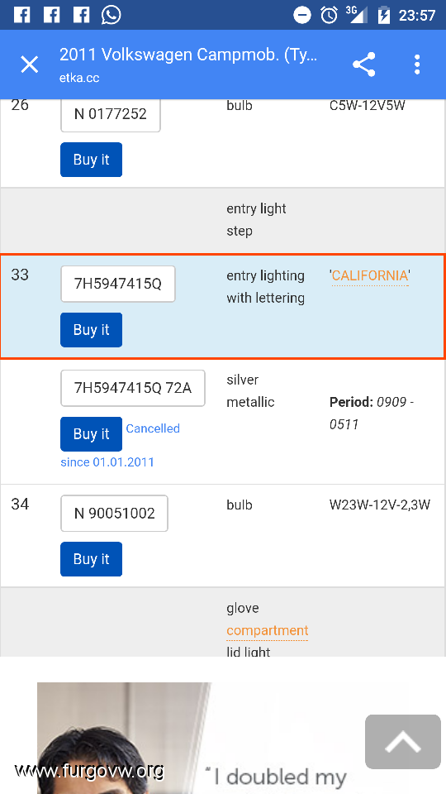Tap the 3G signal strength icon
Screen dimensions: 446x794
pyautogui.click(x=357, y=14)
